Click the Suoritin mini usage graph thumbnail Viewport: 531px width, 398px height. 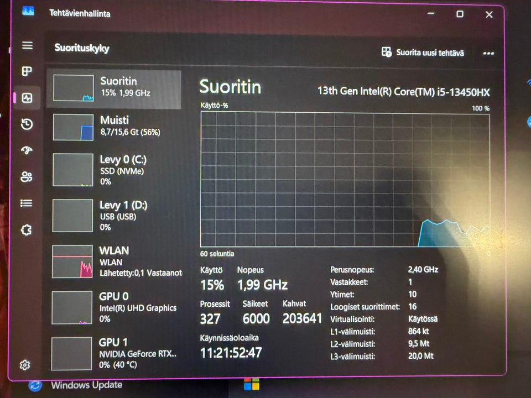pos(74,88)
